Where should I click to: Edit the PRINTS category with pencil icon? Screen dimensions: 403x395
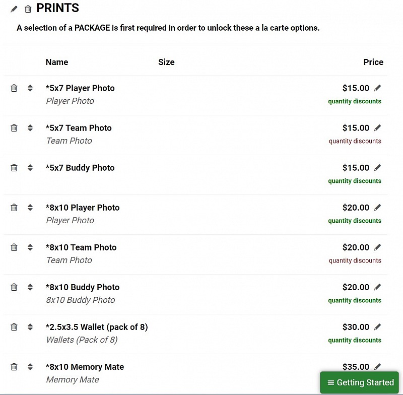(x=14, y=9)
